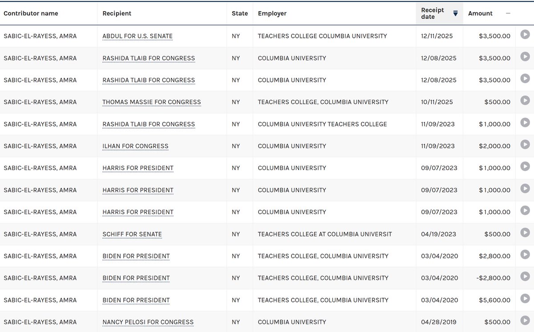Click the State column header
534x332 pixels.
240,13
